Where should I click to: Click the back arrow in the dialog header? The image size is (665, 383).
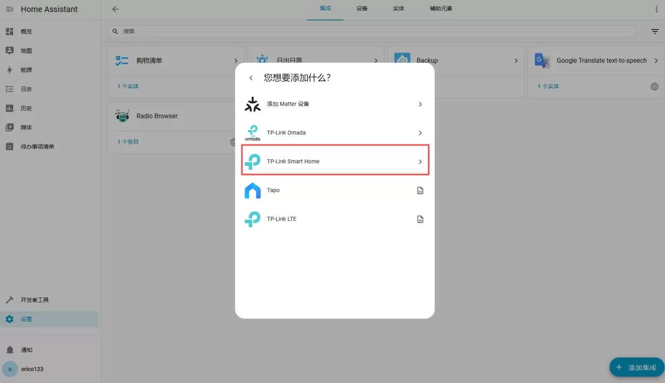pos(251,78)
